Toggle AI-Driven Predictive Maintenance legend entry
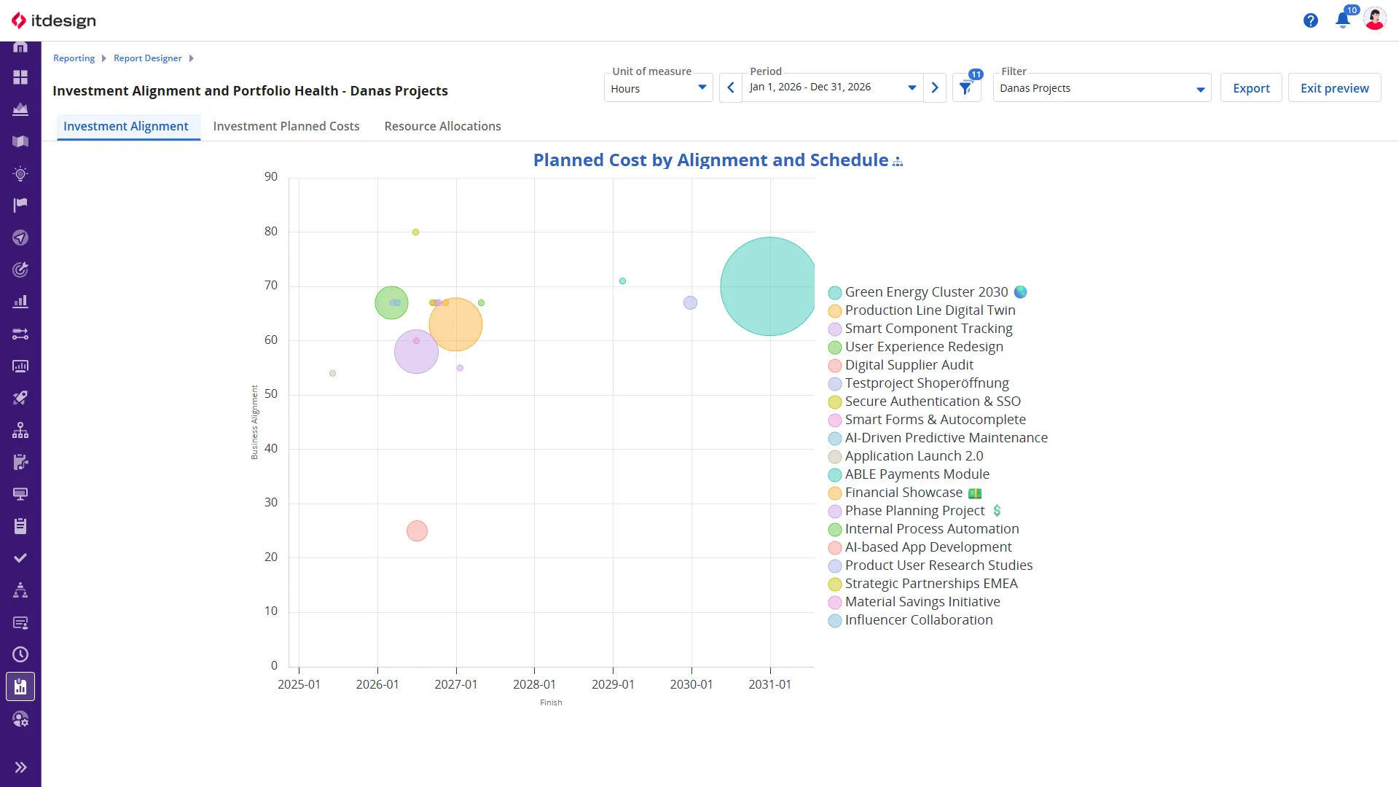 tap(938, 438)
